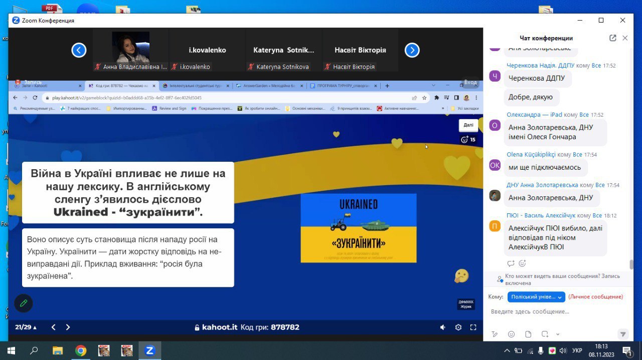Expand the 21/29 slide counter
The image size is (642, 360).
pos(26,327)
